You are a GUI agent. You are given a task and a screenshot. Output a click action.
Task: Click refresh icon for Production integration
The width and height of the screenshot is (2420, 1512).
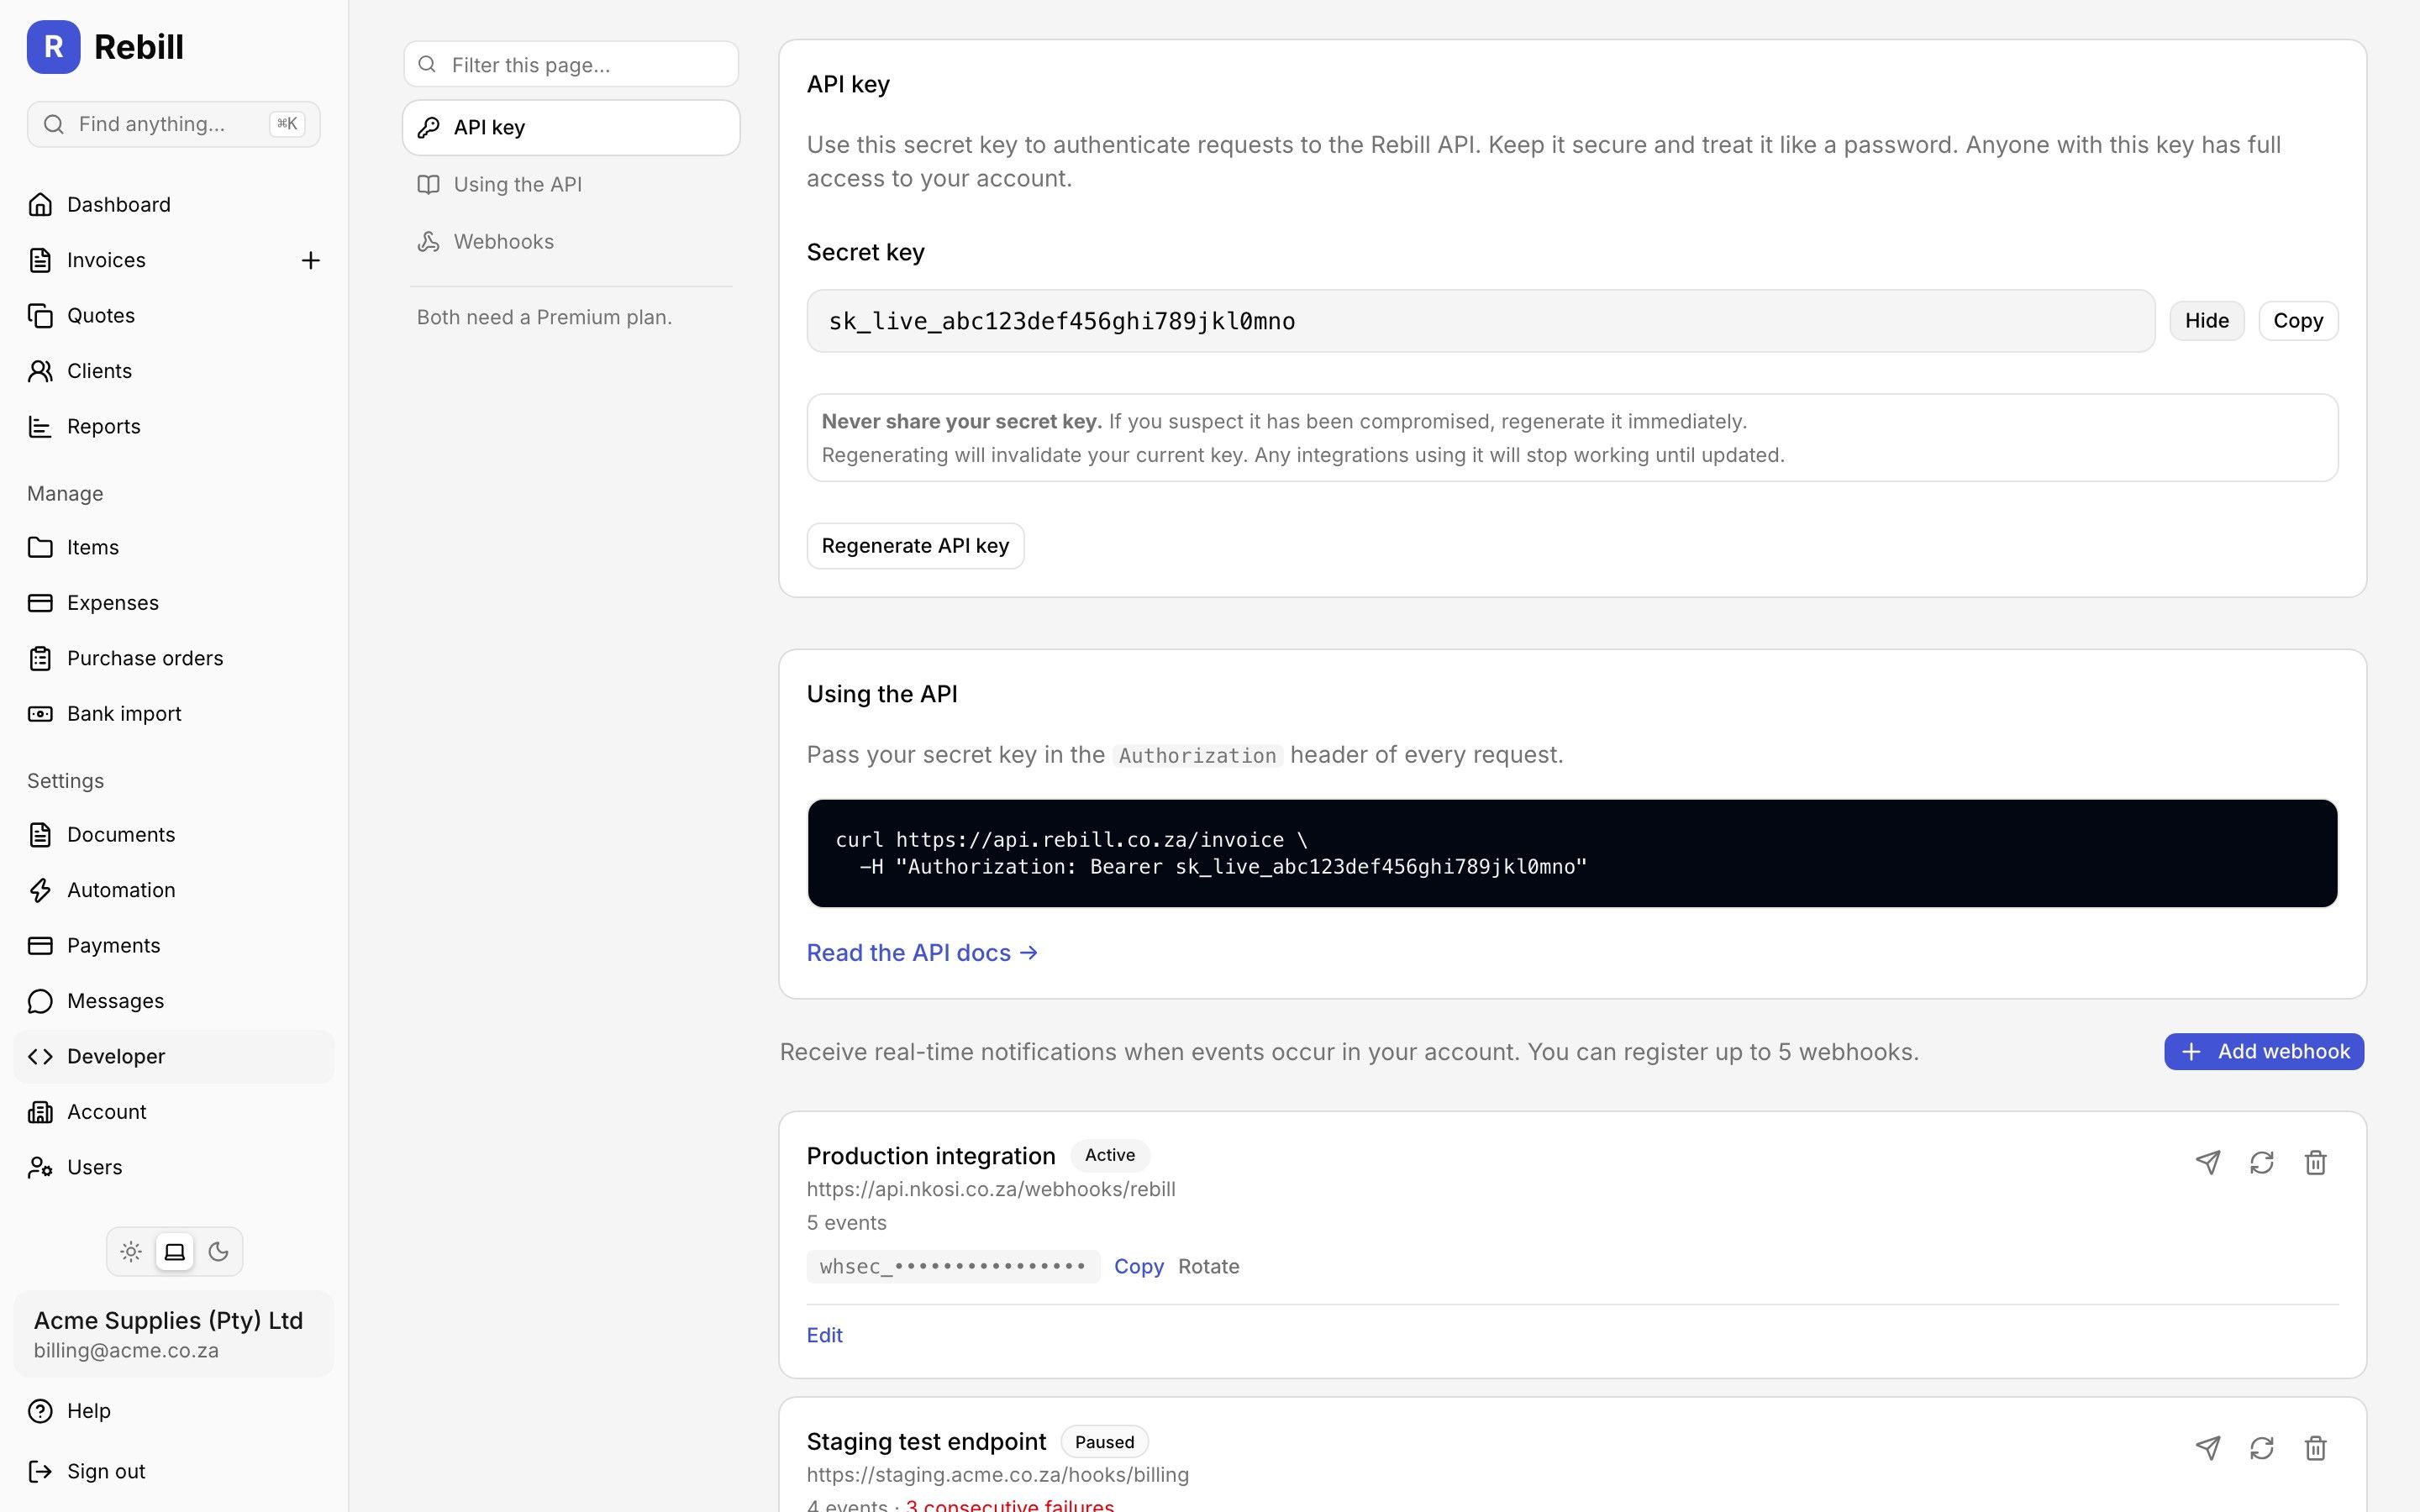click(x=2262, y=1162)
